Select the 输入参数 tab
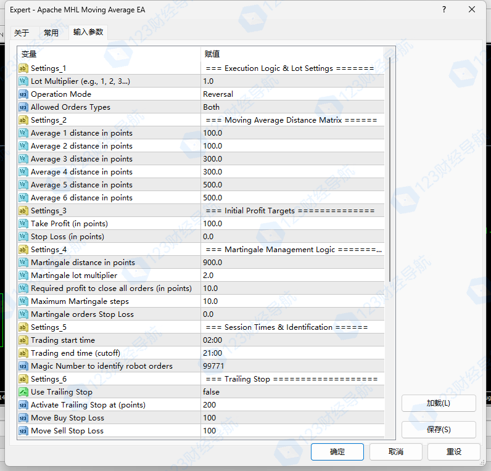 click(88, 32)
